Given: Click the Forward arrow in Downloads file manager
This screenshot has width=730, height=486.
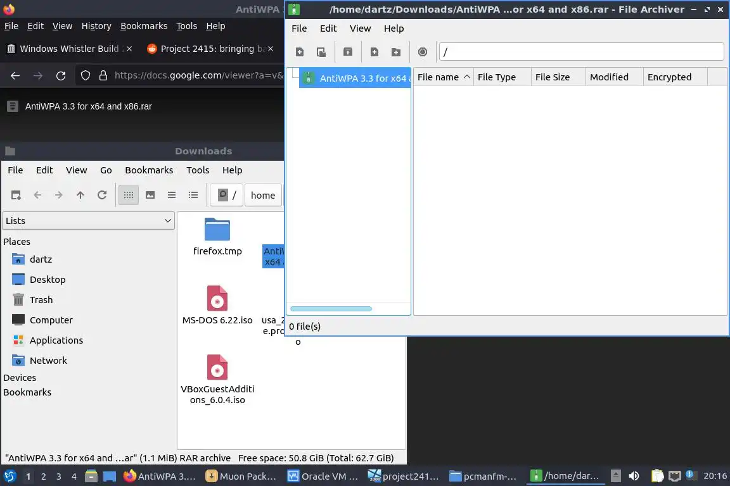Looking at the screenshot, I should coord(59,196).
